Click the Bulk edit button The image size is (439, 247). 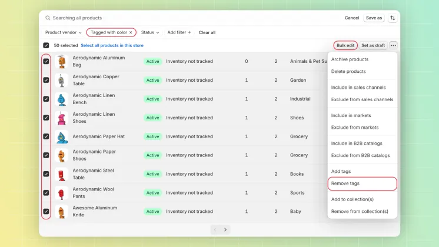[x=345, y=45]
